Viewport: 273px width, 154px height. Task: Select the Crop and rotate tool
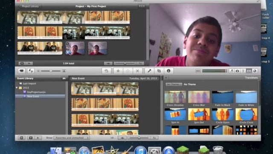[x=159, y=71]
